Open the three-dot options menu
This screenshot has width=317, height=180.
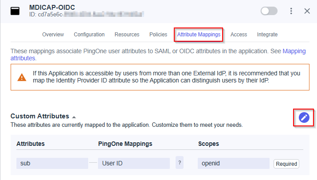coord(291,11)
